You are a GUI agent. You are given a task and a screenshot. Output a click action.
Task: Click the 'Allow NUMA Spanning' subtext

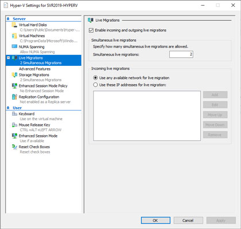pyautogui.click(x=37, y=52)
